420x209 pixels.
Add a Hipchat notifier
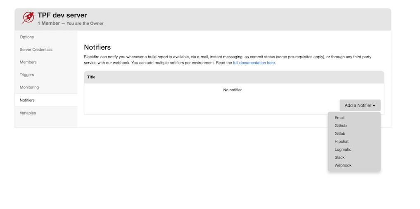(342, 142)
